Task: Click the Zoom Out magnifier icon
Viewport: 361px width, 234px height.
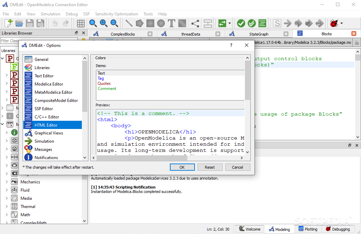Action: [114, 23]
